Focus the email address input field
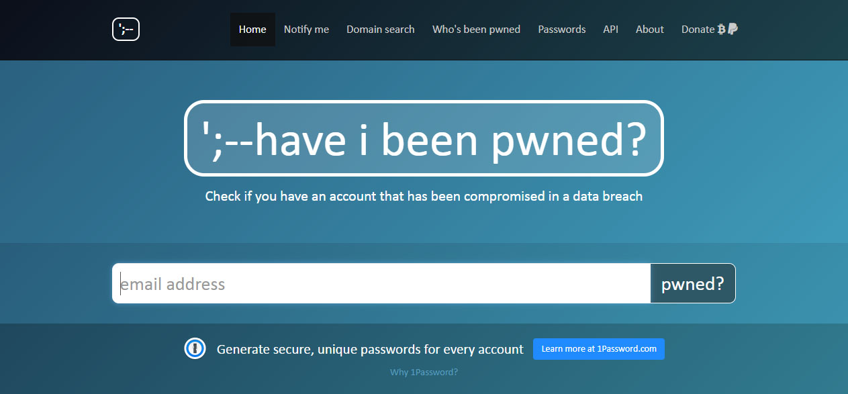Screen dimensions: 848x394 [381, 283]
